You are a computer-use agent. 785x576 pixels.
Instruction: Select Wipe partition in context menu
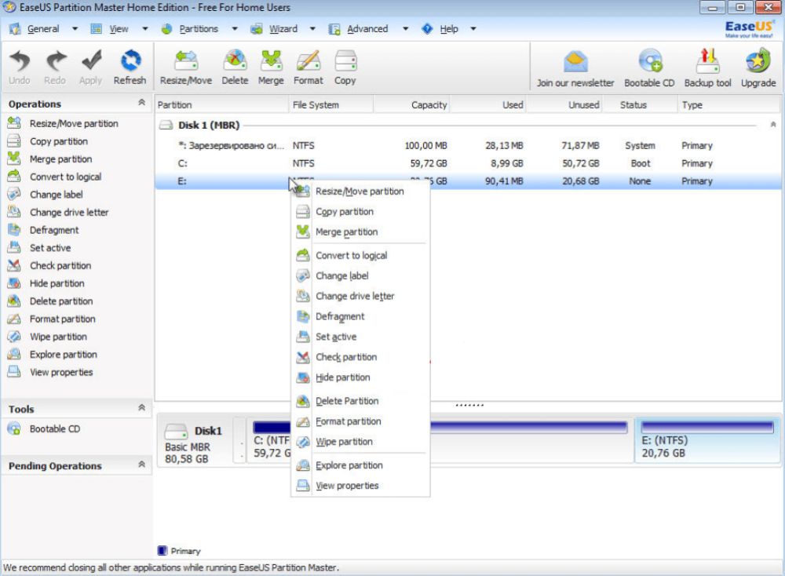[x=344, y=442]
